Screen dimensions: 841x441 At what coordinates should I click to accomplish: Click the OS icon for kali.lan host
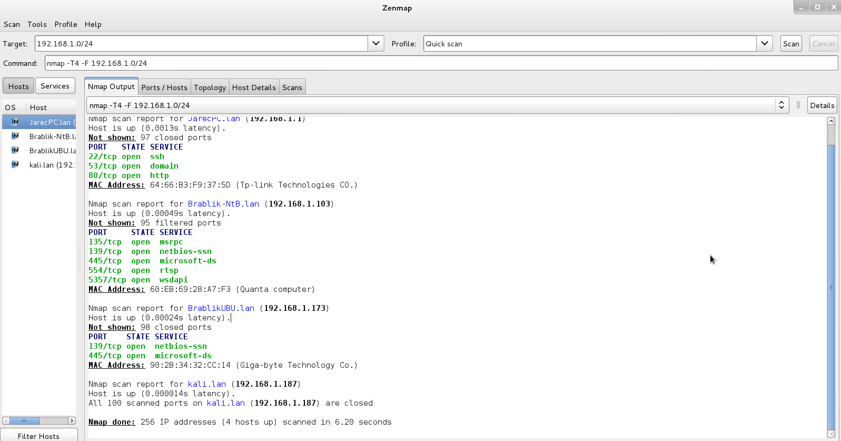point(15,164)
